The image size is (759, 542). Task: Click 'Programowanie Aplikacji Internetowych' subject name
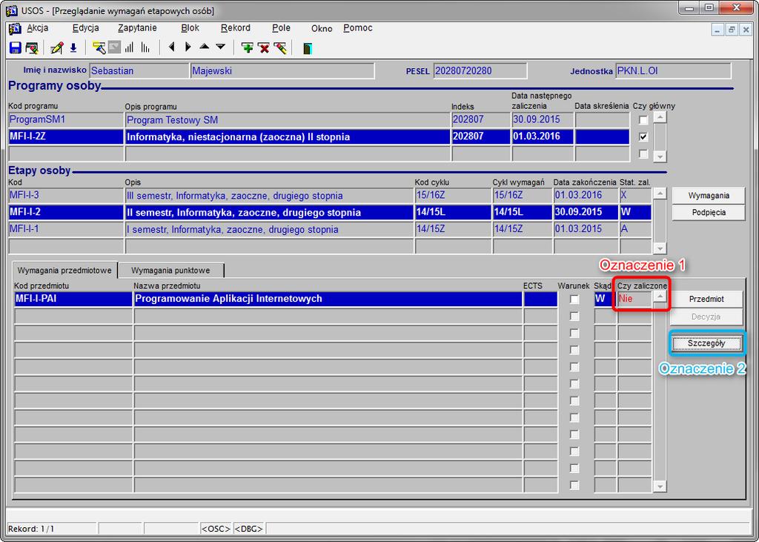click(328, 299)
